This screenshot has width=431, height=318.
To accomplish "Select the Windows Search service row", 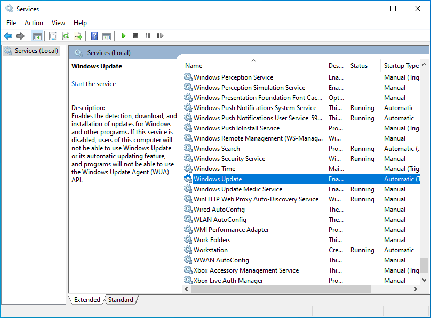I will pyautogui.click(x=217, y=149).
